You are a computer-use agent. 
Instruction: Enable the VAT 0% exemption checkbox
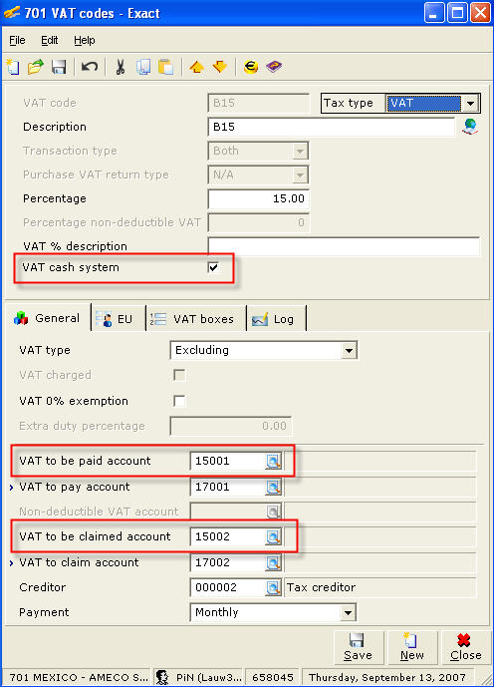(x=179, y=401)
